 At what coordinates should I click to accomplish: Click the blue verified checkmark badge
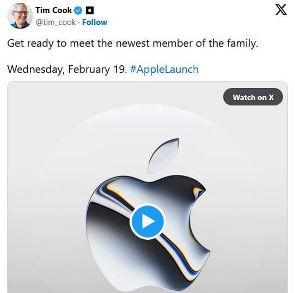click(78, 10)
